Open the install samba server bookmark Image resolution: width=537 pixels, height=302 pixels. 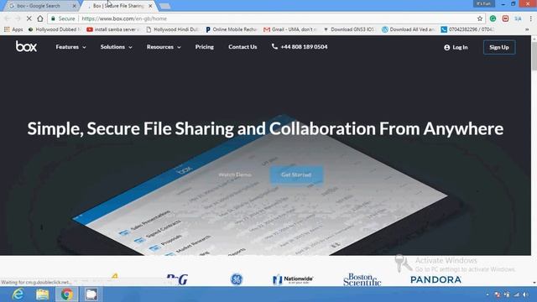113,29
